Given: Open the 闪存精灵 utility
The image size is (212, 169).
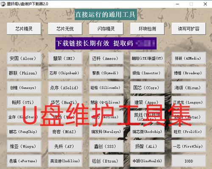Looking at the screenshot, I should coord(106,29).
